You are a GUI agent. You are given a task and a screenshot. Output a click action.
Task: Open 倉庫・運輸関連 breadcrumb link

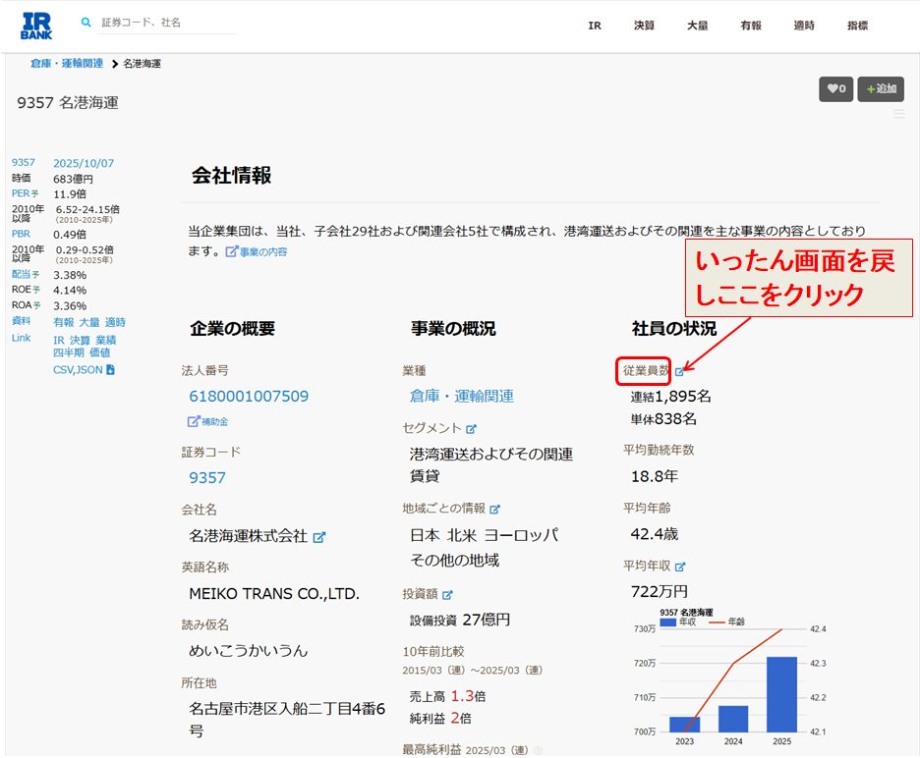pyautogui.click(x=67, y=64)
